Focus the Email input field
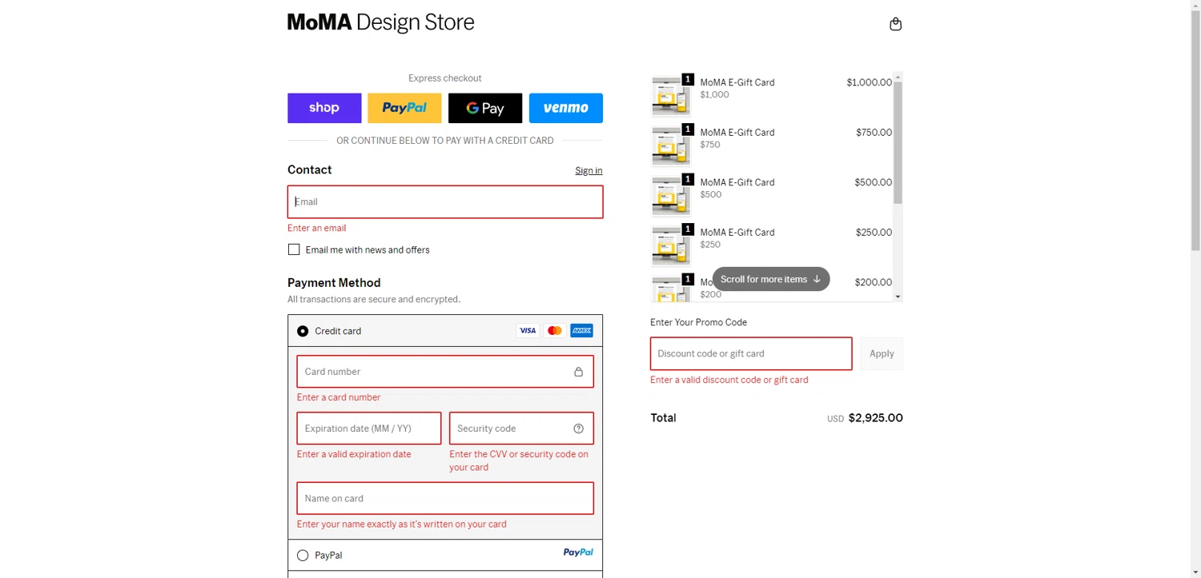Screen dimensions: 1201x578 [x=445, y=201]
